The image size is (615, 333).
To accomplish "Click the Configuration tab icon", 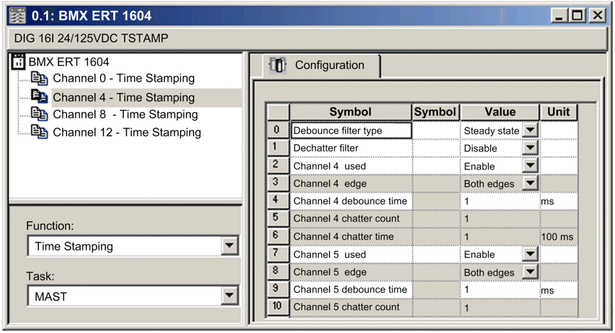I will [277, 65].
